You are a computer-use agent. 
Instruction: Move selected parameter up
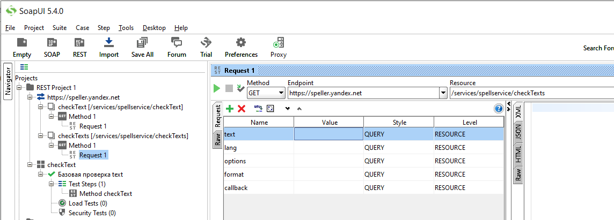(x=299, y=109)
